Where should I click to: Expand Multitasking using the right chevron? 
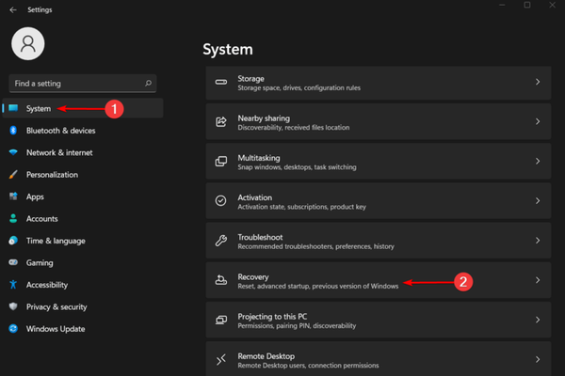tap(538, 162)
